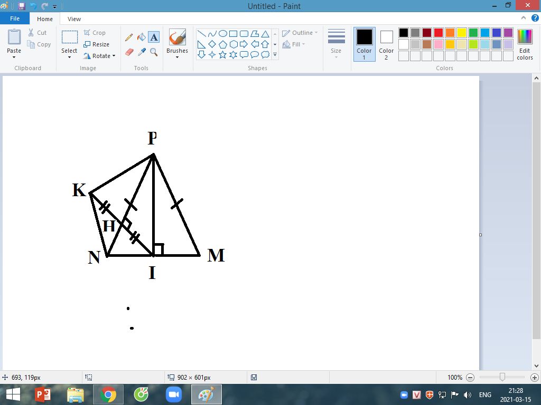This screenshot has width=541, height=405.
Task: Select the Magnifier tool
Action: 154,52
